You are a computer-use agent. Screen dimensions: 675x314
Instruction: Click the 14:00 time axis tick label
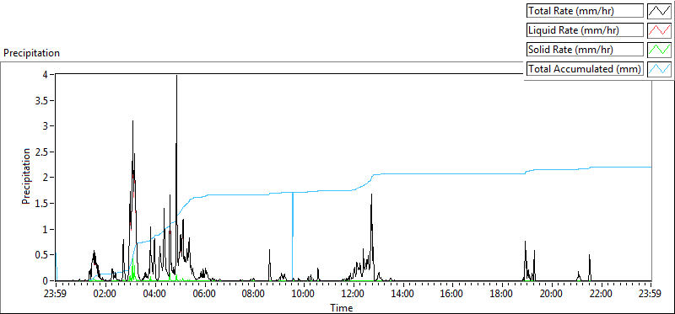pos(403,295)
